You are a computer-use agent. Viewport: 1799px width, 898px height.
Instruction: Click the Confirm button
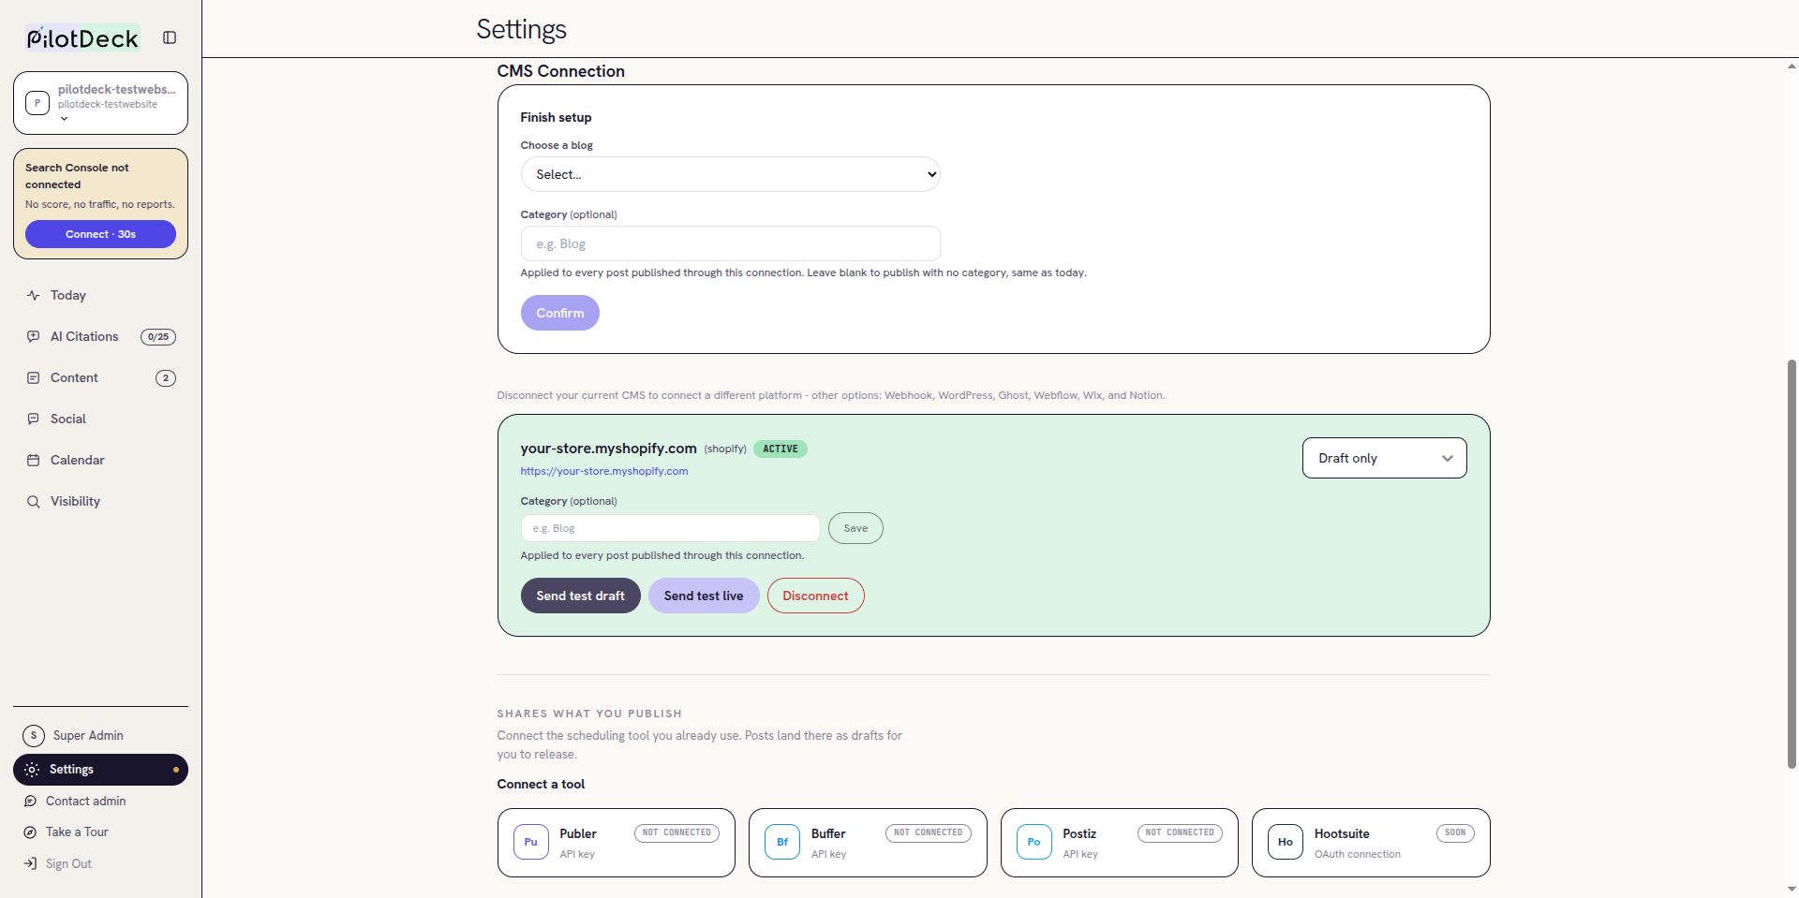click(559, 313)
